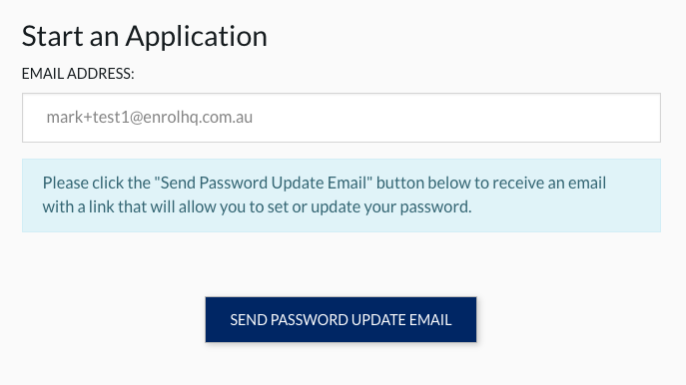Click the word "Application" in the heading
Image resolution: width=686 pixels, height=385 pixels.
point(197,37)
